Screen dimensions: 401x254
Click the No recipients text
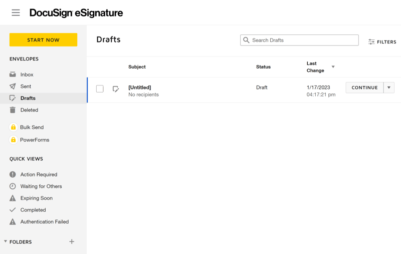(x=143, y=94)
